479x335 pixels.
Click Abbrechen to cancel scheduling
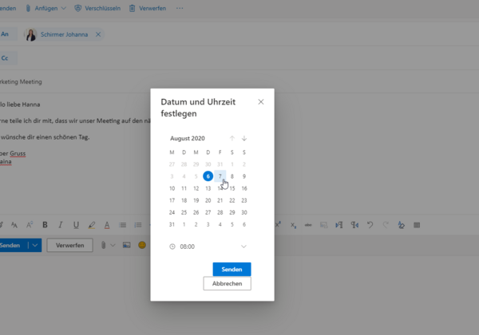click(x=227, y=283)
